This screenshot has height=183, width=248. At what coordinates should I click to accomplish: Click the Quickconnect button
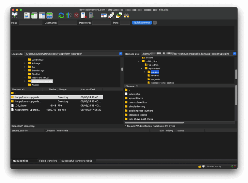(x=142, y=23)
